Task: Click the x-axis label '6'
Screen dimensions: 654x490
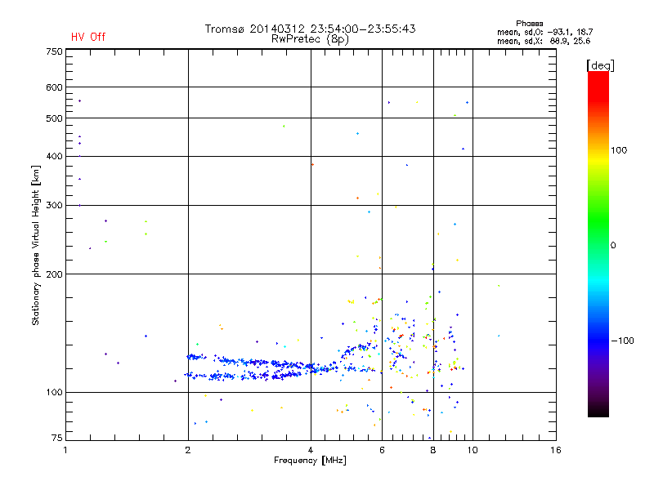Action: pos(382,450)
